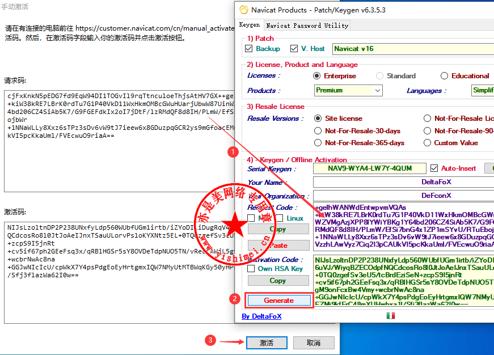Click the 激活 button in manual activation window
The height and width of the screenshot is (355, 494).
pos(267,343)
